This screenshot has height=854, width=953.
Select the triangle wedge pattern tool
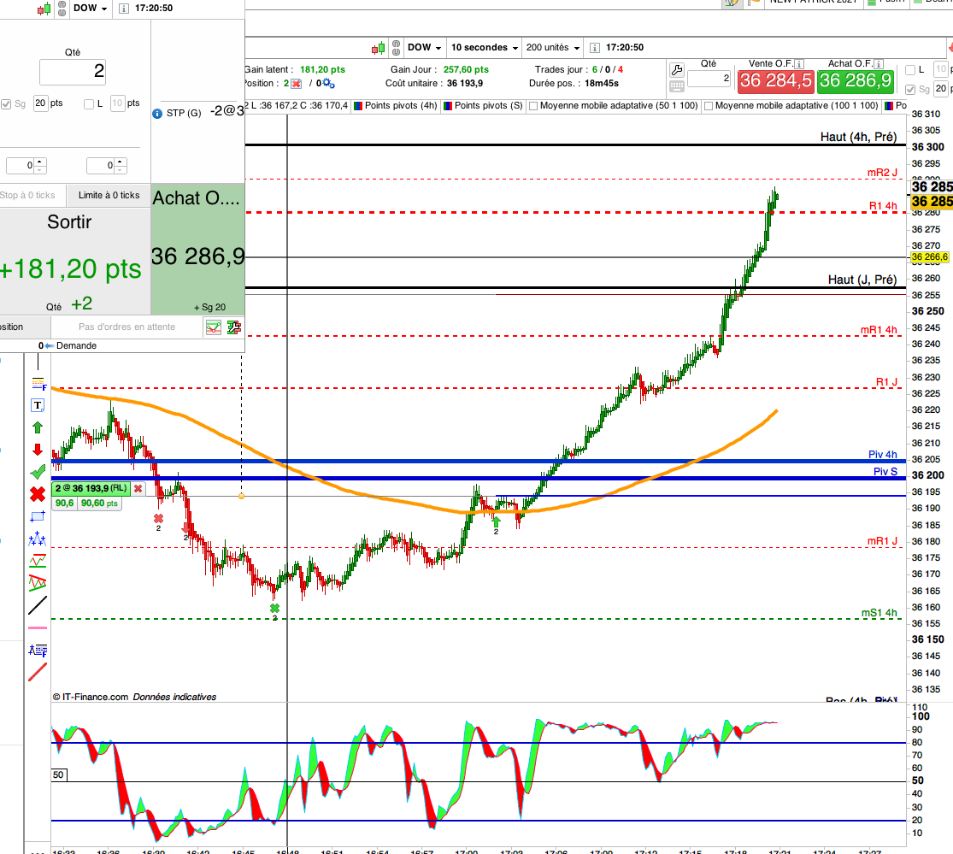(x=38, y=583)
